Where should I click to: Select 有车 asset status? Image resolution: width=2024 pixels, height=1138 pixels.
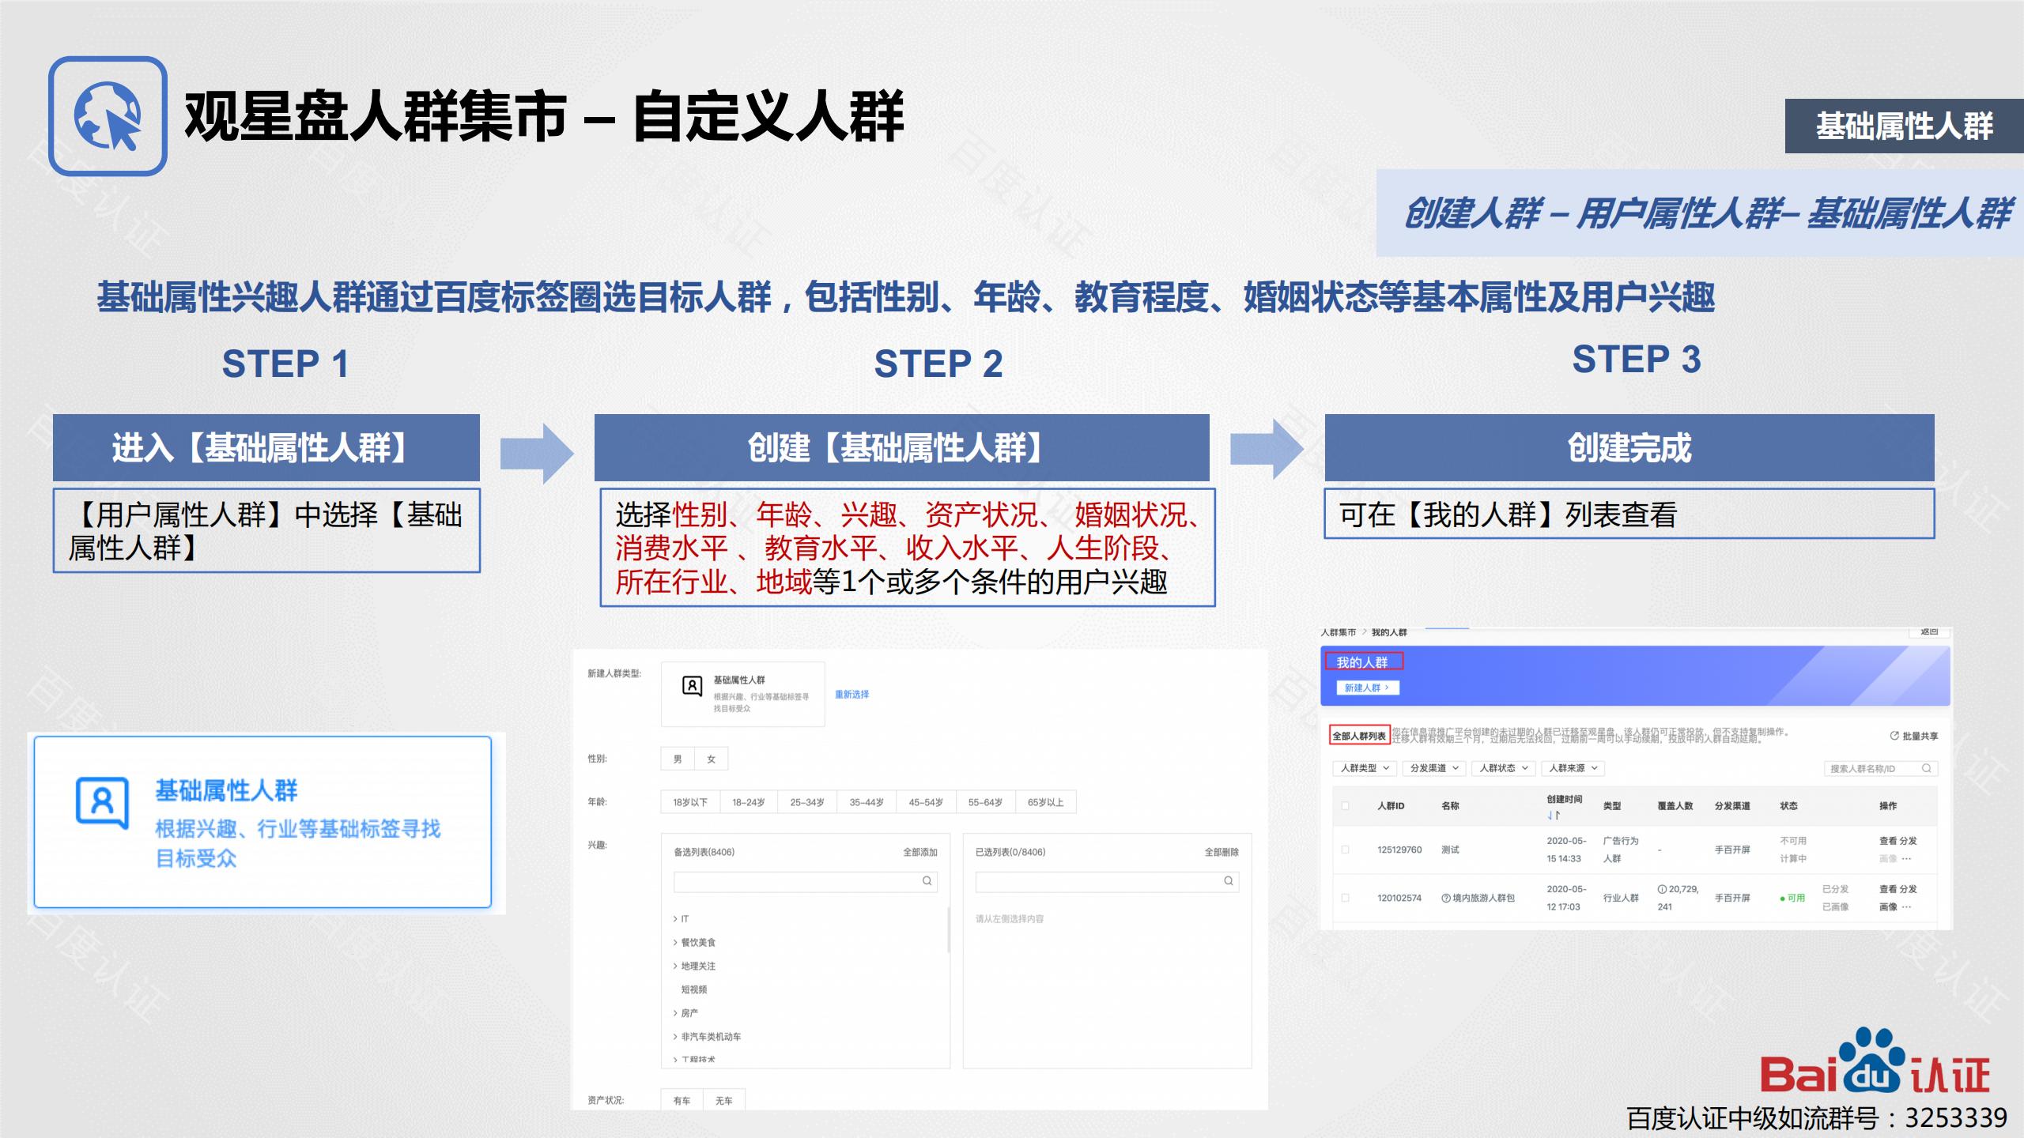(682, 1100)
